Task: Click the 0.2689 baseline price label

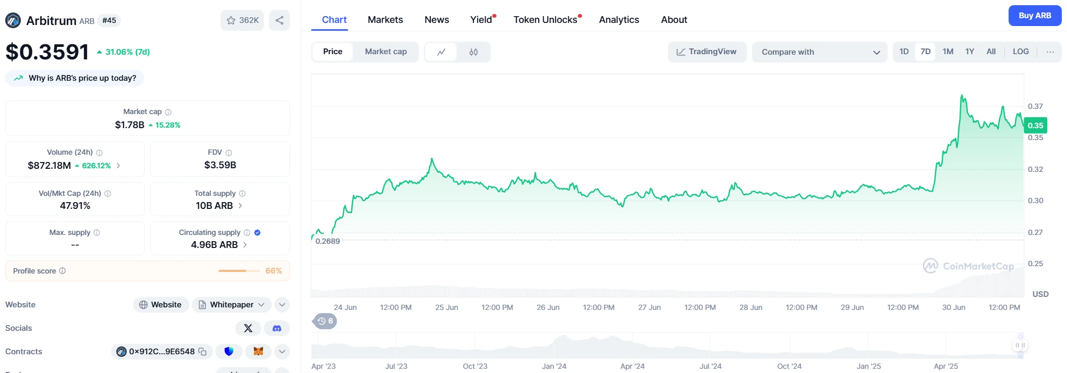Action: [328, 241]
